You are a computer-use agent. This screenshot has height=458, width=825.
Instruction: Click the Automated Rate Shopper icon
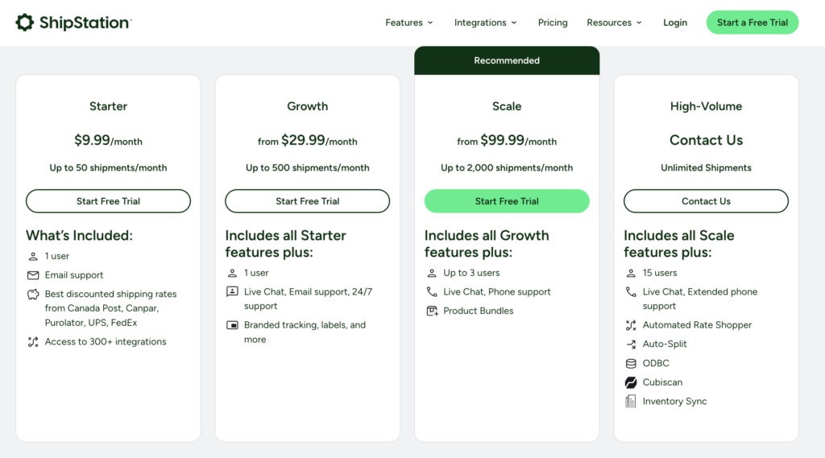tap(631, 325)
